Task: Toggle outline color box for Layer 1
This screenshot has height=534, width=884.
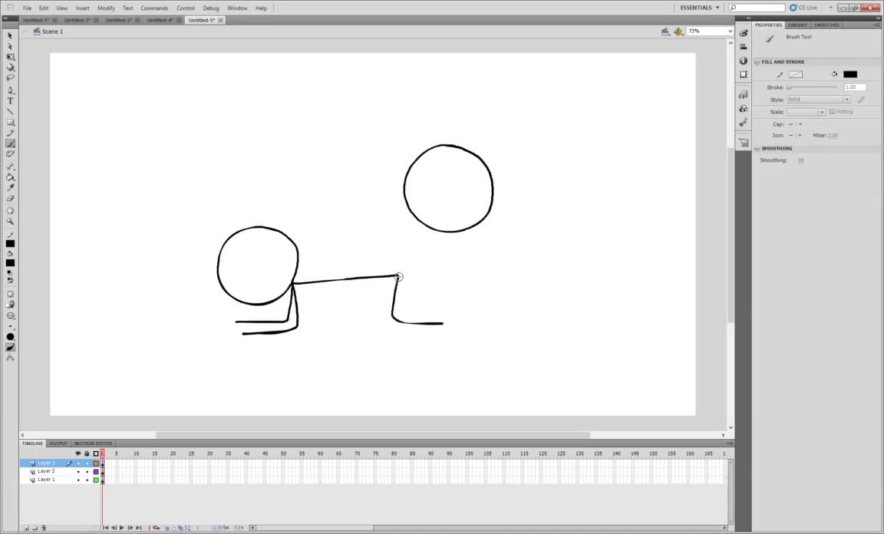Action: (96, 480)
